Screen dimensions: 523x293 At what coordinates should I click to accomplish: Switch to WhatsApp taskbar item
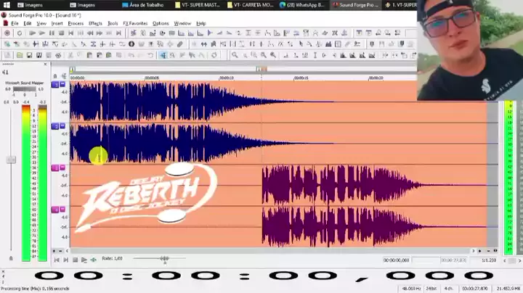302,5
